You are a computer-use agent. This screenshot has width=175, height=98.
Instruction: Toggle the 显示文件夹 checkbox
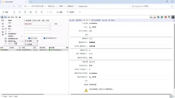[29, 38]
